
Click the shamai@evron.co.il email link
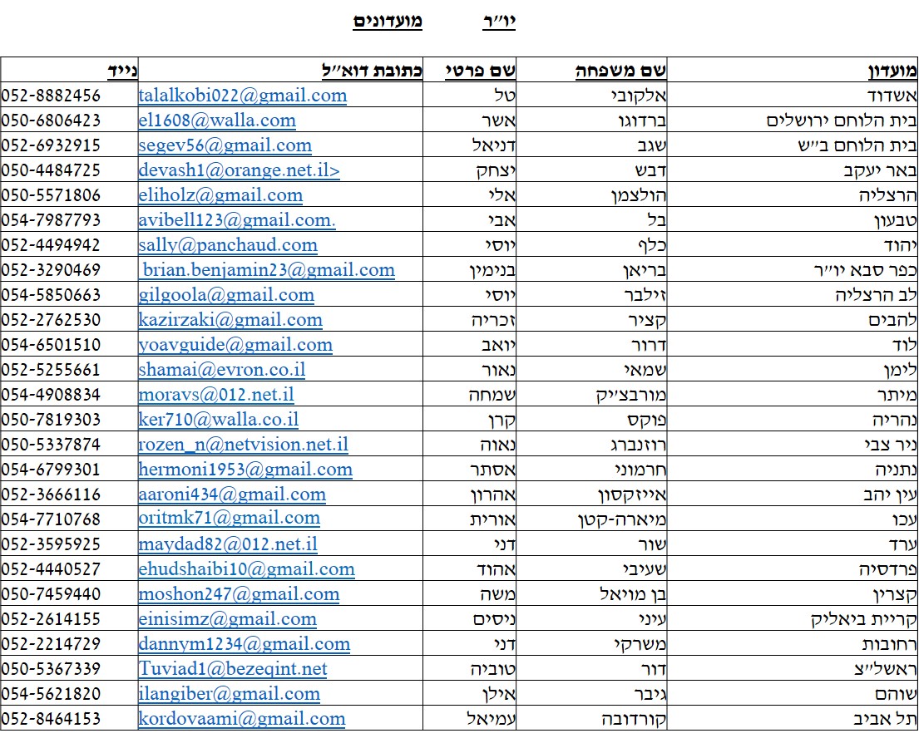[x=222, y=370]
